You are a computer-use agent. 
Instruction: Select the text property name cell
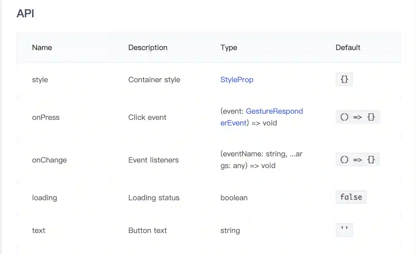coord(39,231)
